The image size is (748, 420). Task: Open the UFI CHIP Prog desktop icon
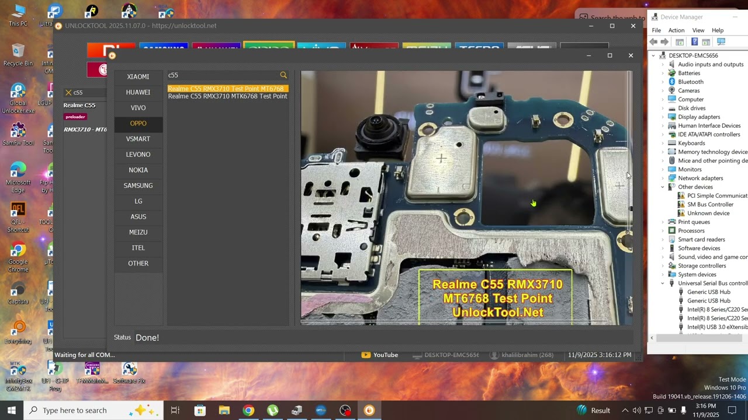(55, 376)
